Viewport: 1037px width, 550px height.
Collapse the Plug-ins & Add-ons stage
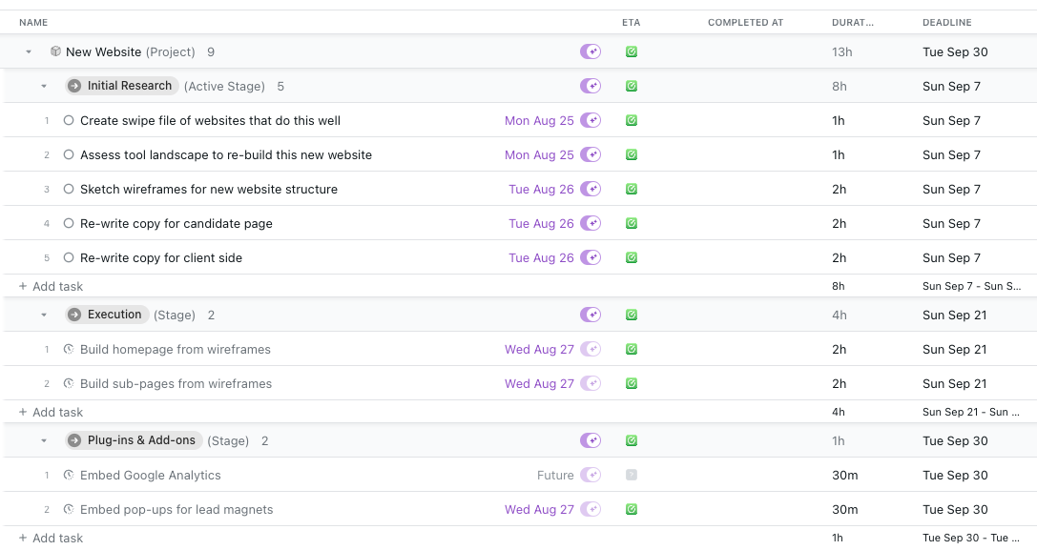44,440
